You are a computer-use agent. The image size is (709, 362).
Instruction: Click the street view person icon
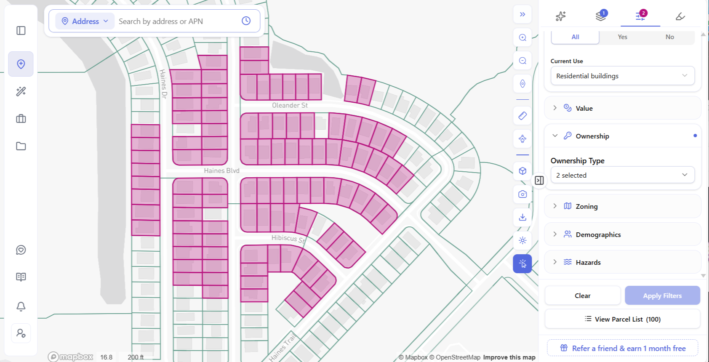(x=522, y=139)
